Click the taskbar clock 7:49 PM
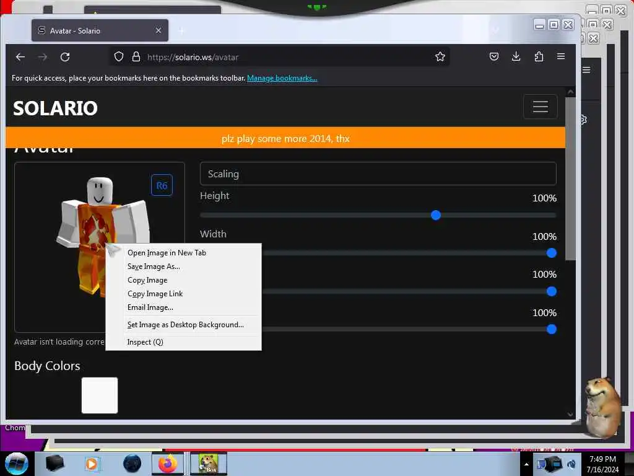 point(602,464)
